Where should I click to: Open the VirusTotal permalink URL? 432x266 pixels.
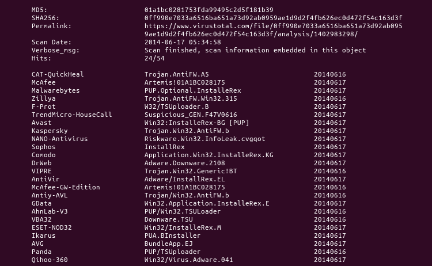click(273, 26)
